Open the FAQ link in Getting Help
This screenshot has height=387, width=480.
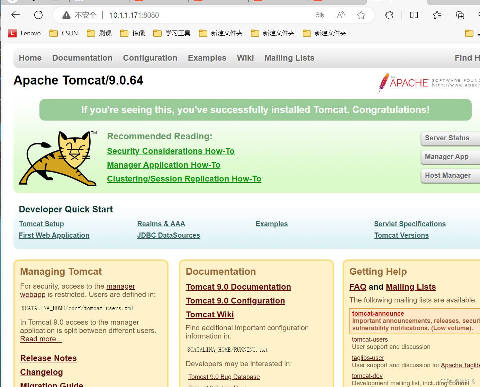[x=358, y=287]
